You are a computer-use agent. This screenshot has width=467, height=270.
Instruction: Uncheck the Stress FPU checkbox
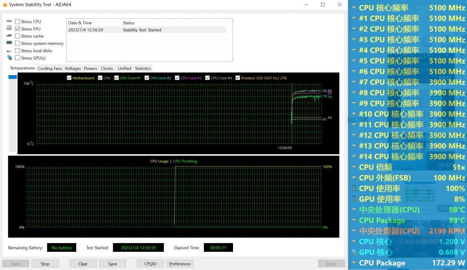pyautogui.click(x=17, y=28)
